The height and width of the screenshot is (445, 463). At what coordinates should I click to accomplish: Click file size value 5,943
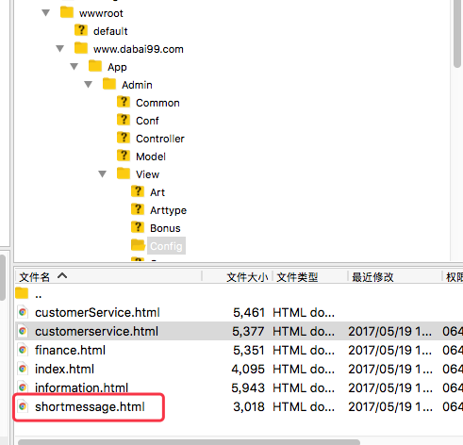tap(248, 388)
